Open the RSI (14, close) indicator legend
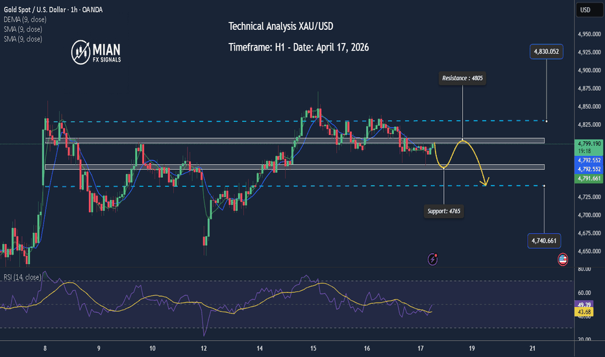This screenshot has height=357, width=605. 22,277
